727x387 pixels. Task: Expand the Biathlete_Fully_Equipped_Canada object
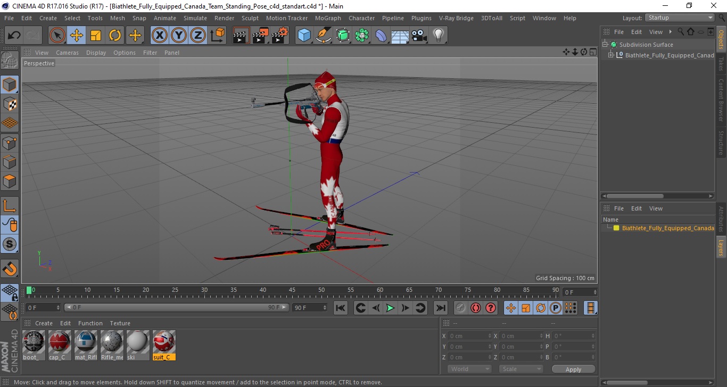(x=611, y=55)
